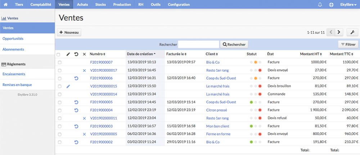This screenshot has height=155, width=360.
Task: Cancel invoice F2019000003 with undo icon
Action: click(76, 126)
